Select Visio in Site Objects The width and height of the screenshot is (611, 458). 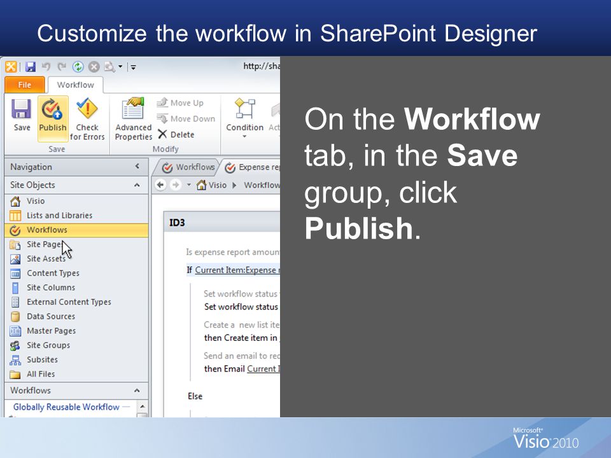coord(76,201)
